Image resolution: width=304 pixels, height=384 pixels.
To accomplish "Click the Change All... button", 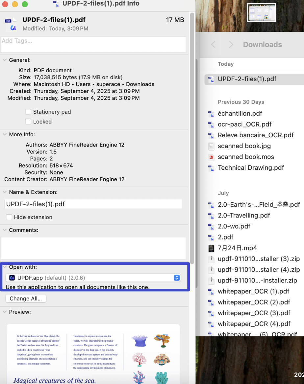I will (26, 299).
